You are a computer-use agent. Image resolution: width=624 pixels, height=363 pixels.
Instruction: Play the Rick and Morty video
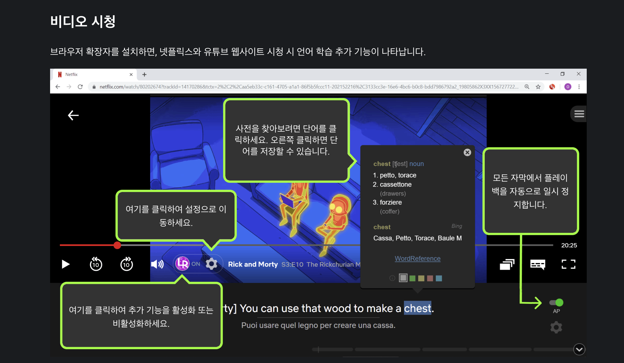pos(66,264)
